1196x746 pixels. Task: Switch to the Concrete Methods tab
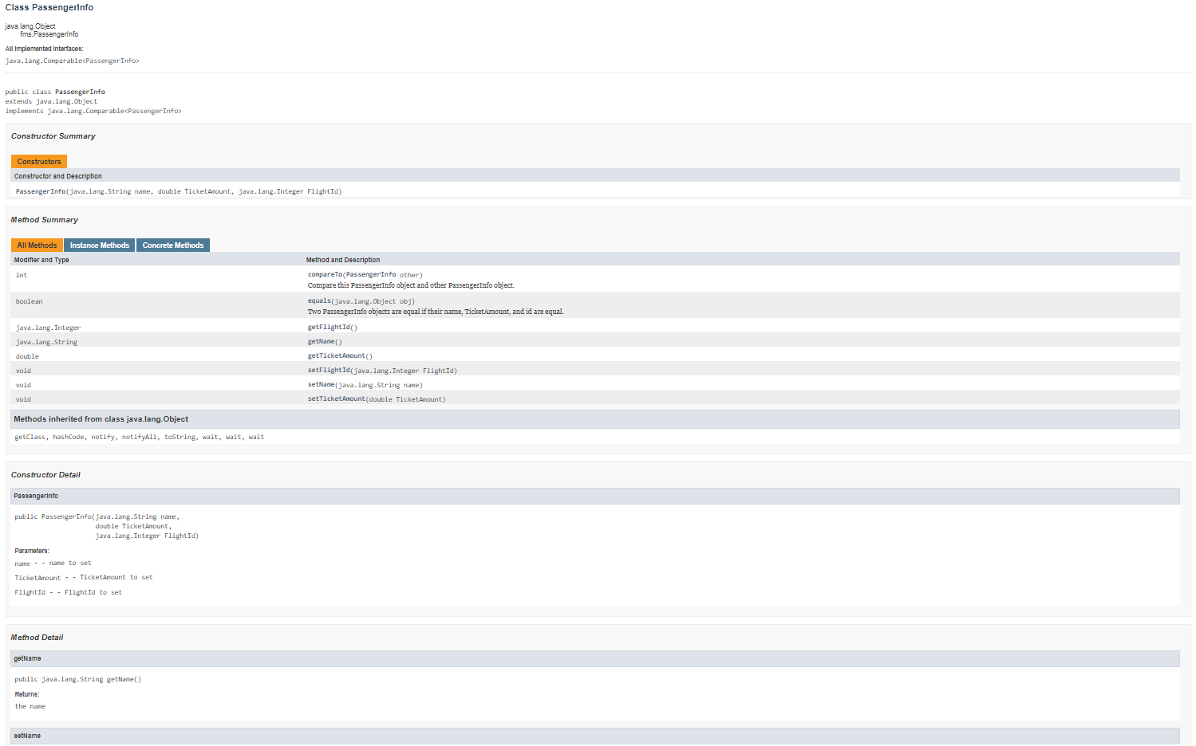coord(172,245)
